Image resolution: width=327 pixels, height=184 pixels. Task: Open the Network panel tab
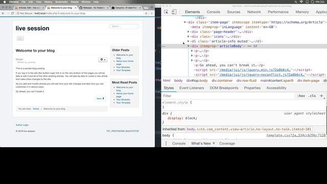[x=254, y=12]
